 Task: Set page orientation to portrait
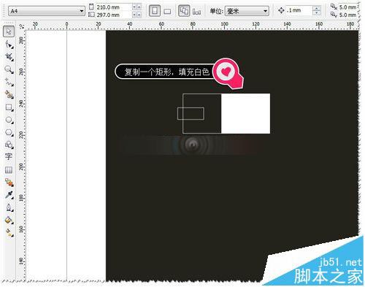[155, 11]
